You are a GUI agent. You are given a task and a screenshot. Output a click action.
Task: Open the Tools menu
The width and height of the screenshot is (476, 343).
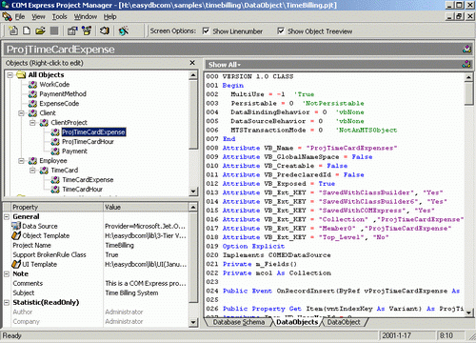[x=60, y=16]
